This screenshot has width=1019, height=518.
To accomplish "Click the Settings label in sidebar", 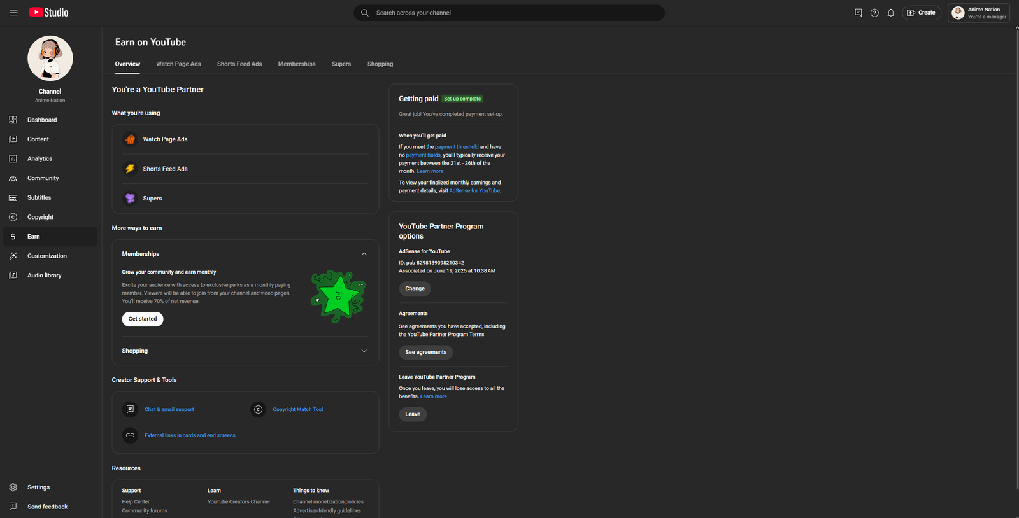I will 38,487.
